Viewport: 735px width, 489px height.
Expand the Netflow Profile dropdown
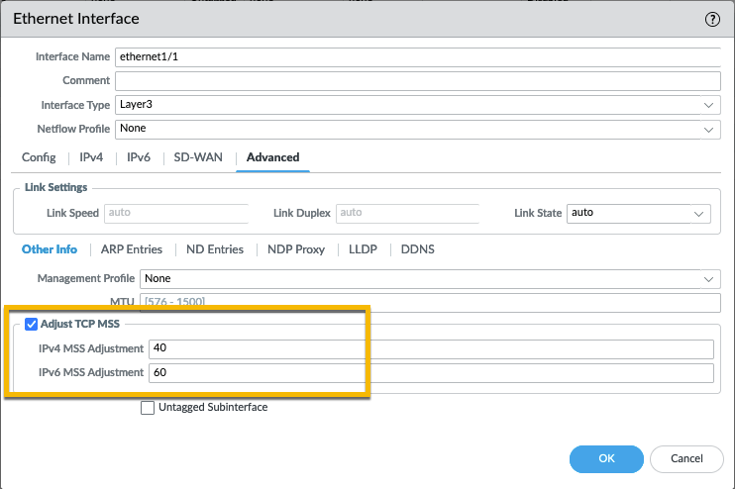tap(417, 129)
